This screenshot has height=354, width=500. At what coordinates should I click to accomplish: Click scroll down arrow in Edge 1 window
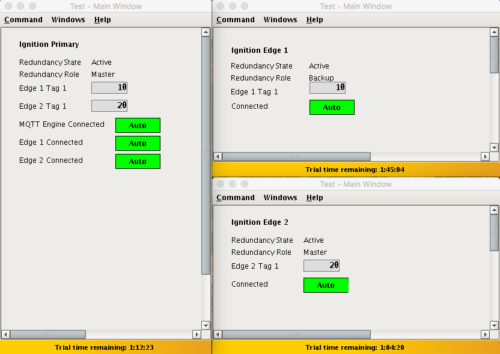494,147
